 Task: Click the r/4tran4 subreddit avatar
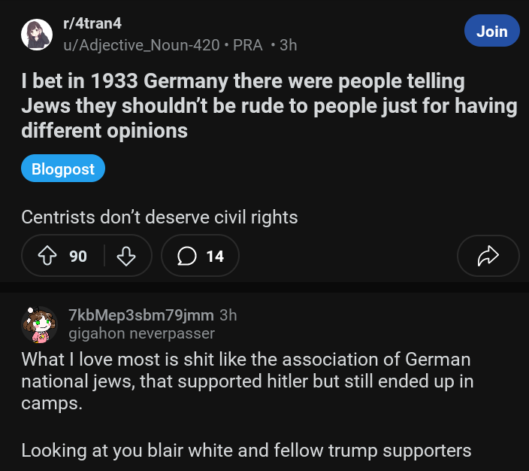(x=36, y=35)
